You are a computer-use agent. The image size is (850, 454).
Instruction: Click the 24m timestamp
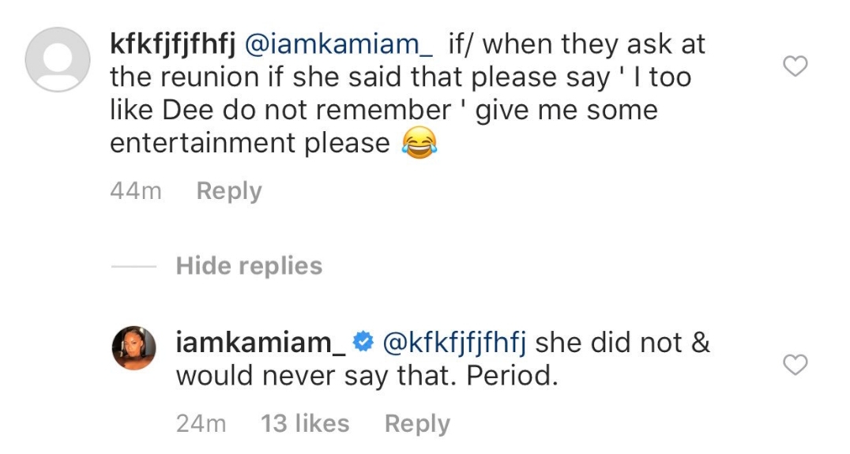[201, 424]
